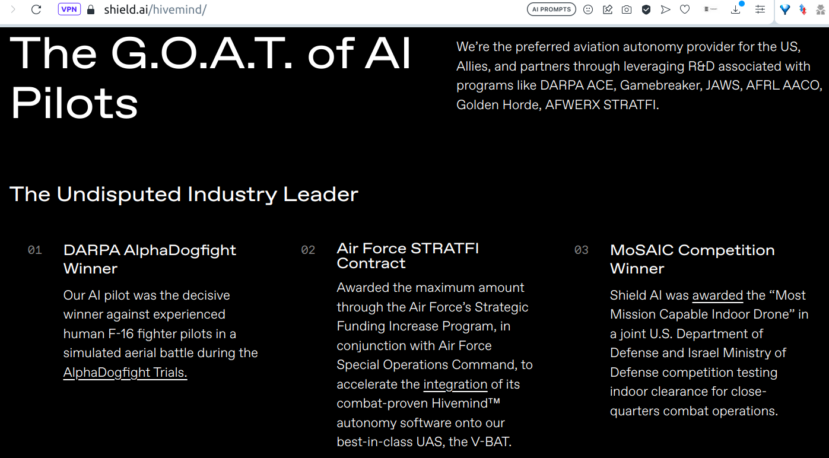Viewport: 829px width, 458px height.
Task: Click the "Air Force STRATFI Contract" title
Action: pos(408,256)
